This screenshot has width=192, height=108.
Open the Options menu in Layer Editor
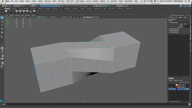176,80
